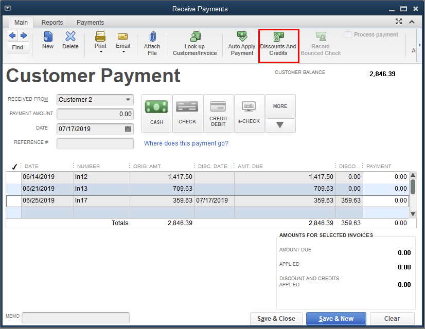Switch to the Main tab
Screen dimensions: 425x329
pos(21,23)
